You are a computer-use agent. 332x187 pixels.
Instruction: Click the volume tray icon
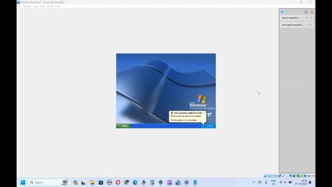click(x=285, y=182)
